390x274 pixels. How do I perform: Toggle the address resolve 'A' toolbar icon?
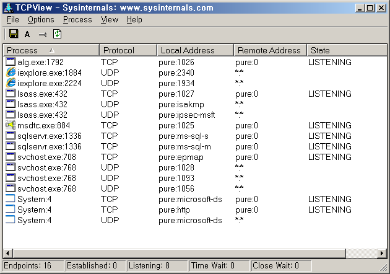[27, 34]
